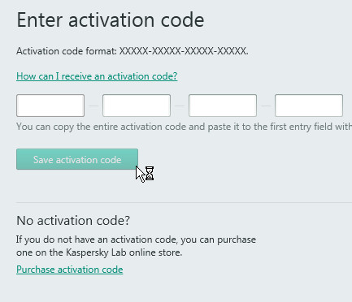The width and height of the screenshot is (352, 302).
Task: Click the 'Kaspersky Lab online store' text line
Action: (99, 252)
